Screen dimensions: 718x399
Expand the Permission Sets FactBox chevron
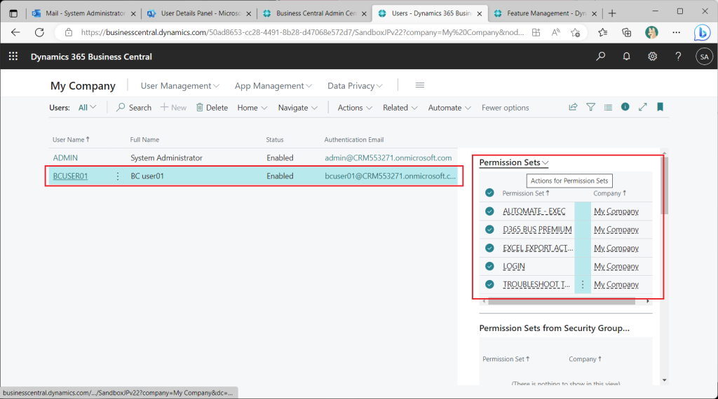[546, 162]
